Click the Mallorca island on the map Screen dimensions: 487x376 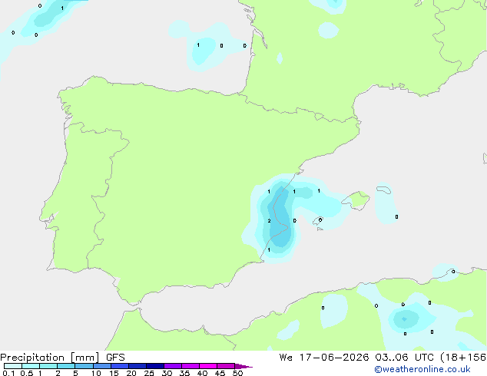point(356,200)
